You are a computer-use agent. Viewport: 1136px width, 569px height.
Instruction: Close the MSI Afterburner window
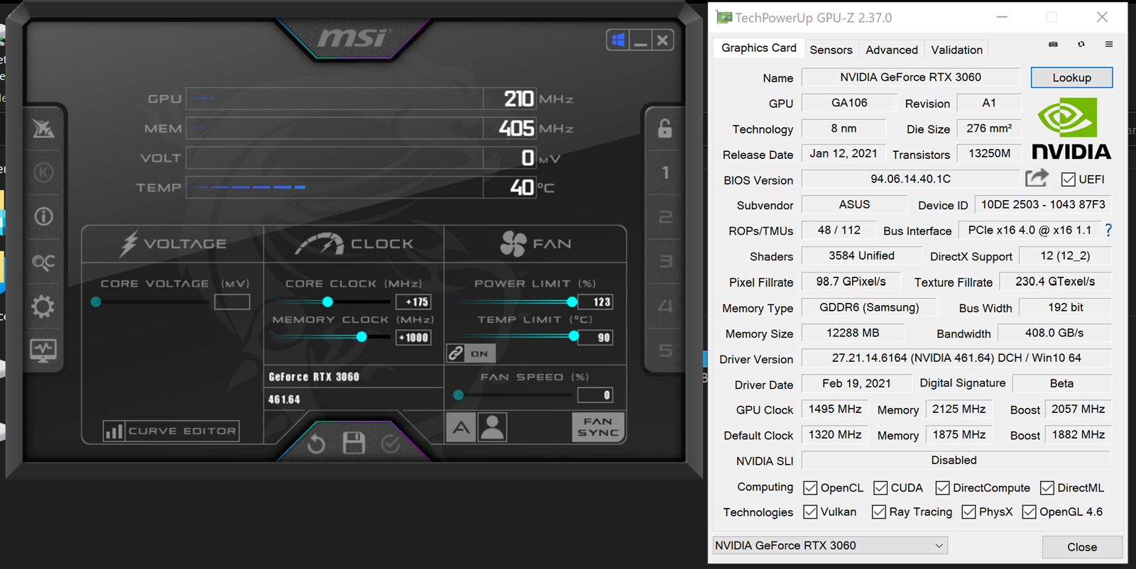(x=662, y=40)
